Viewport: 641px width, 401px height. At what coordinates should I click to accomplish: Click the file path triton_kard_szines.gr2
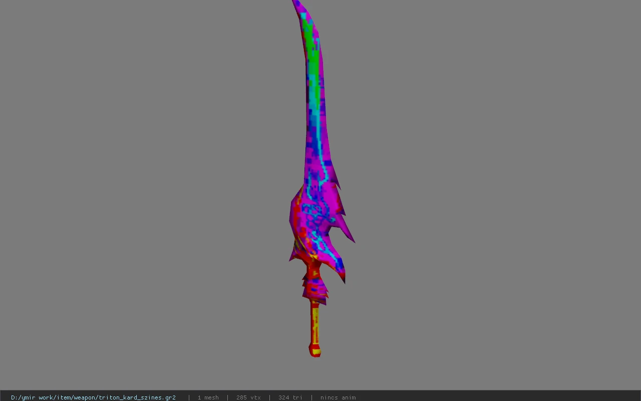[x=93, y=397]
